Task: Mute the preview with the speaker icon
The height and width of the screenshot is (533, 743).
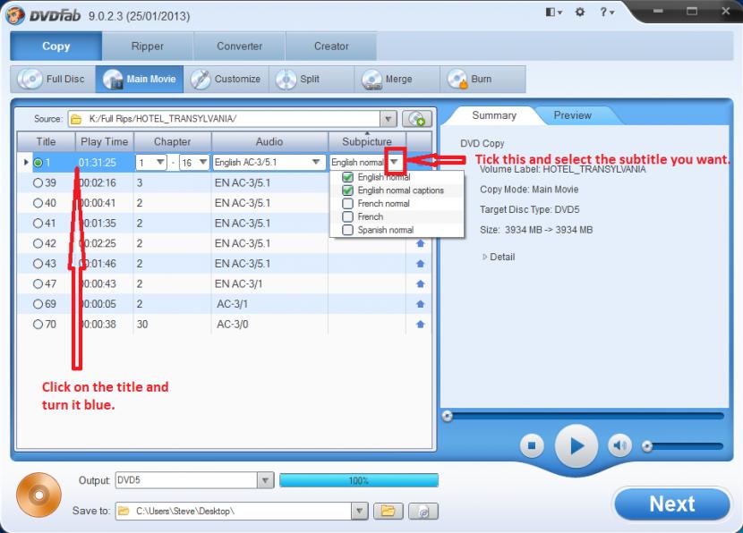Action: click(x=619, y=444)
